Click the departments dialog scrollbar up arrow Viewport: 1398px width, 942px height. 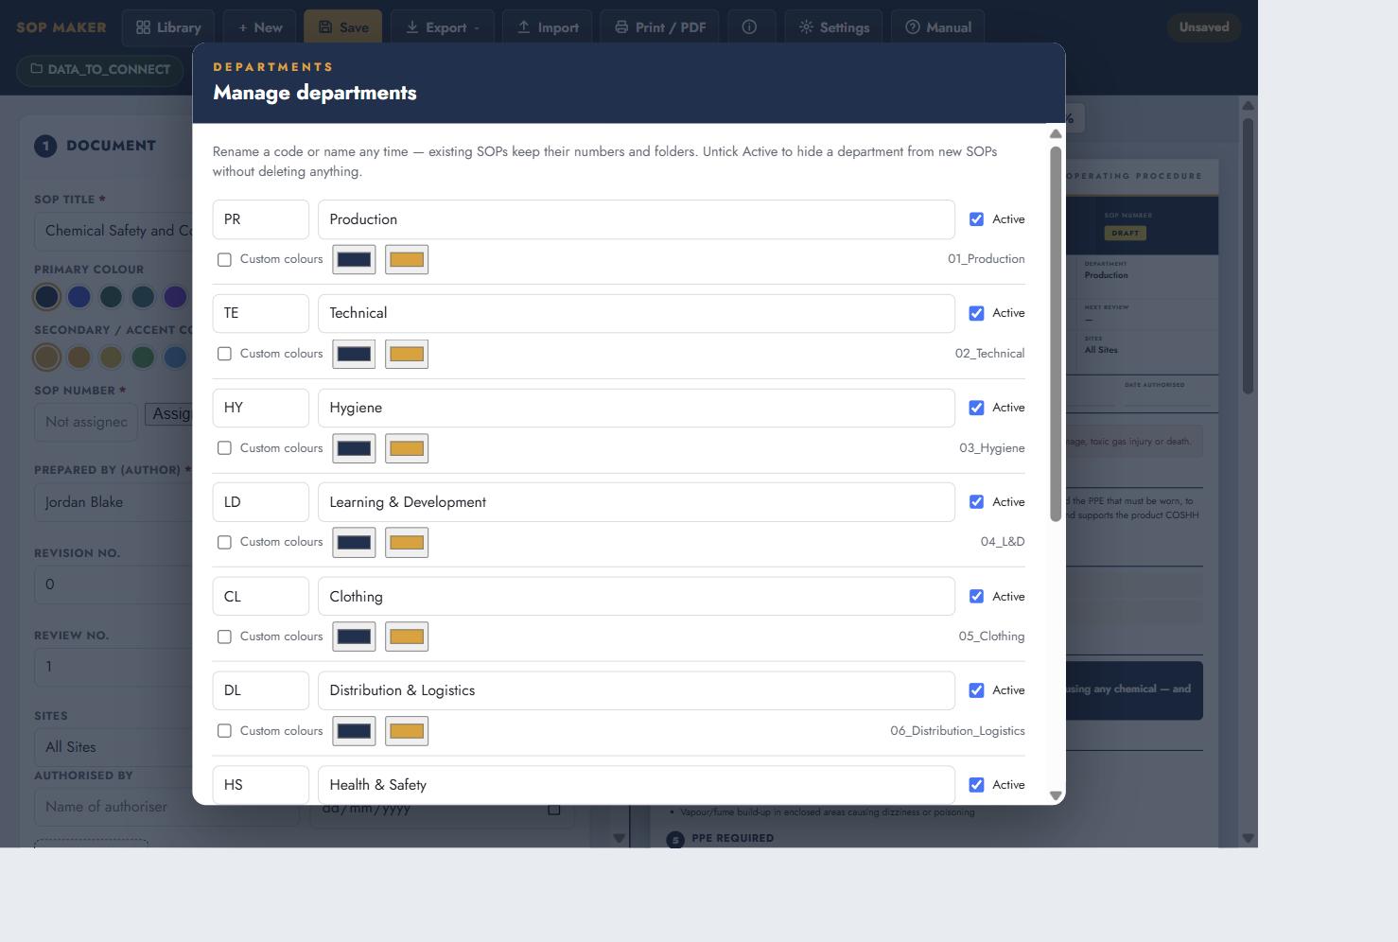tap(1056, 133)
